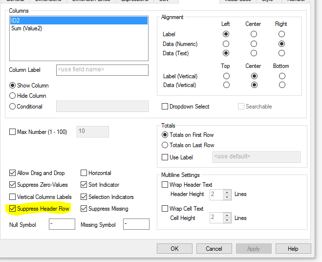
Task: Enable the Max Number (1 - 100) checkbox
Action: pos(13,132)
